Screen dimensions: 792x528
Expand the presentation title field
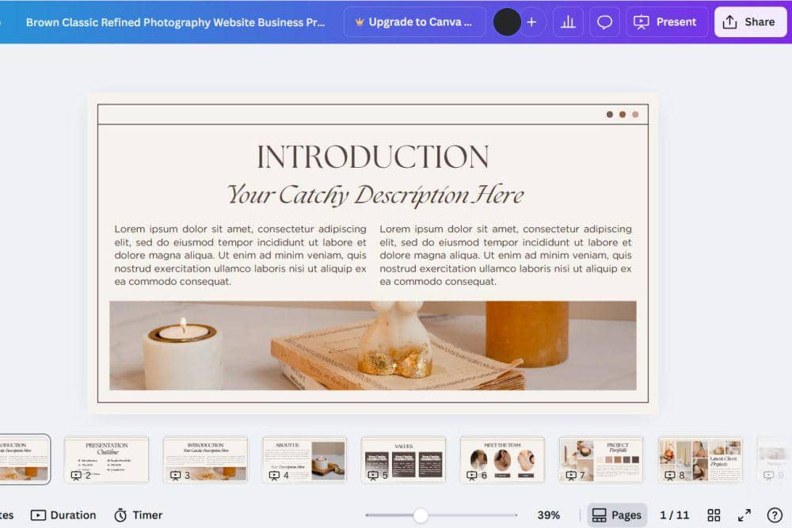tap(174, 21)
